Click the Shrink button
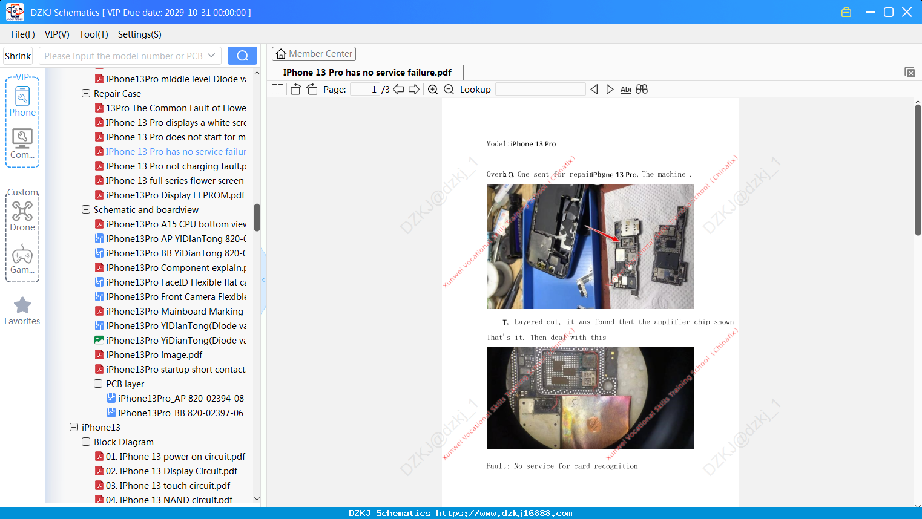The height and width of the screenshot is (519, 922). point(18,56)
